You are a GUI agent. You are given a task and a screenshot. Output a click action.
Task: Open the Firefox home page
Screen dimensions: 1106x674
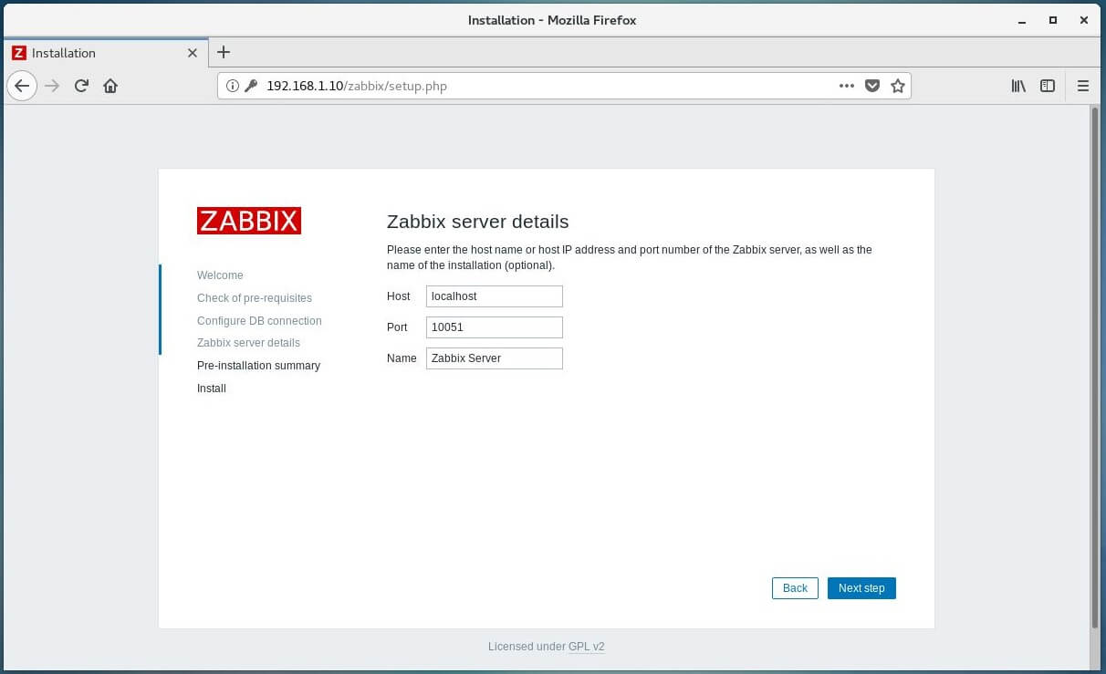click(110, 86)
